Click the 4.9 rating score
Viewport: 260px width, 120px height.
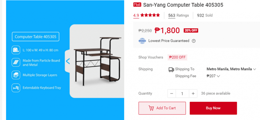point(136,15)
